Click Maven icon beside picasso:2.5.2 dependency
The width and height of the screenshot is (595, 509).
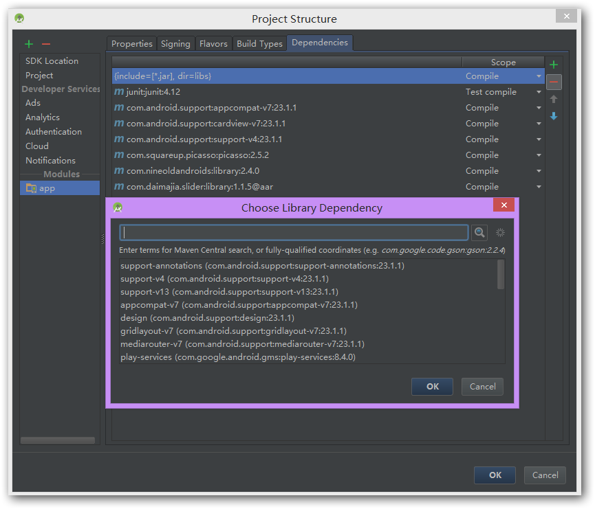119,155
